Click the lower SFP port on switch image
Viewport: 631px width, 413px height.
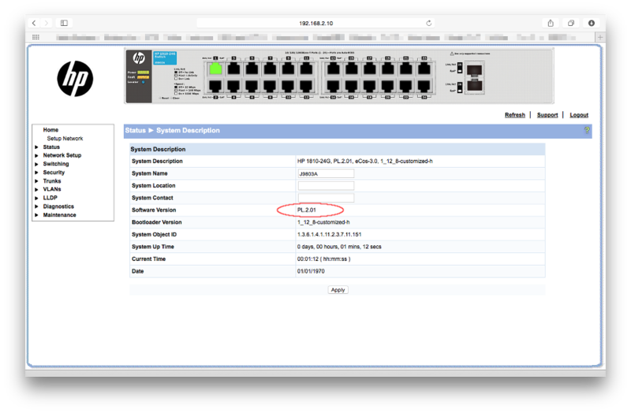[475, 85]
